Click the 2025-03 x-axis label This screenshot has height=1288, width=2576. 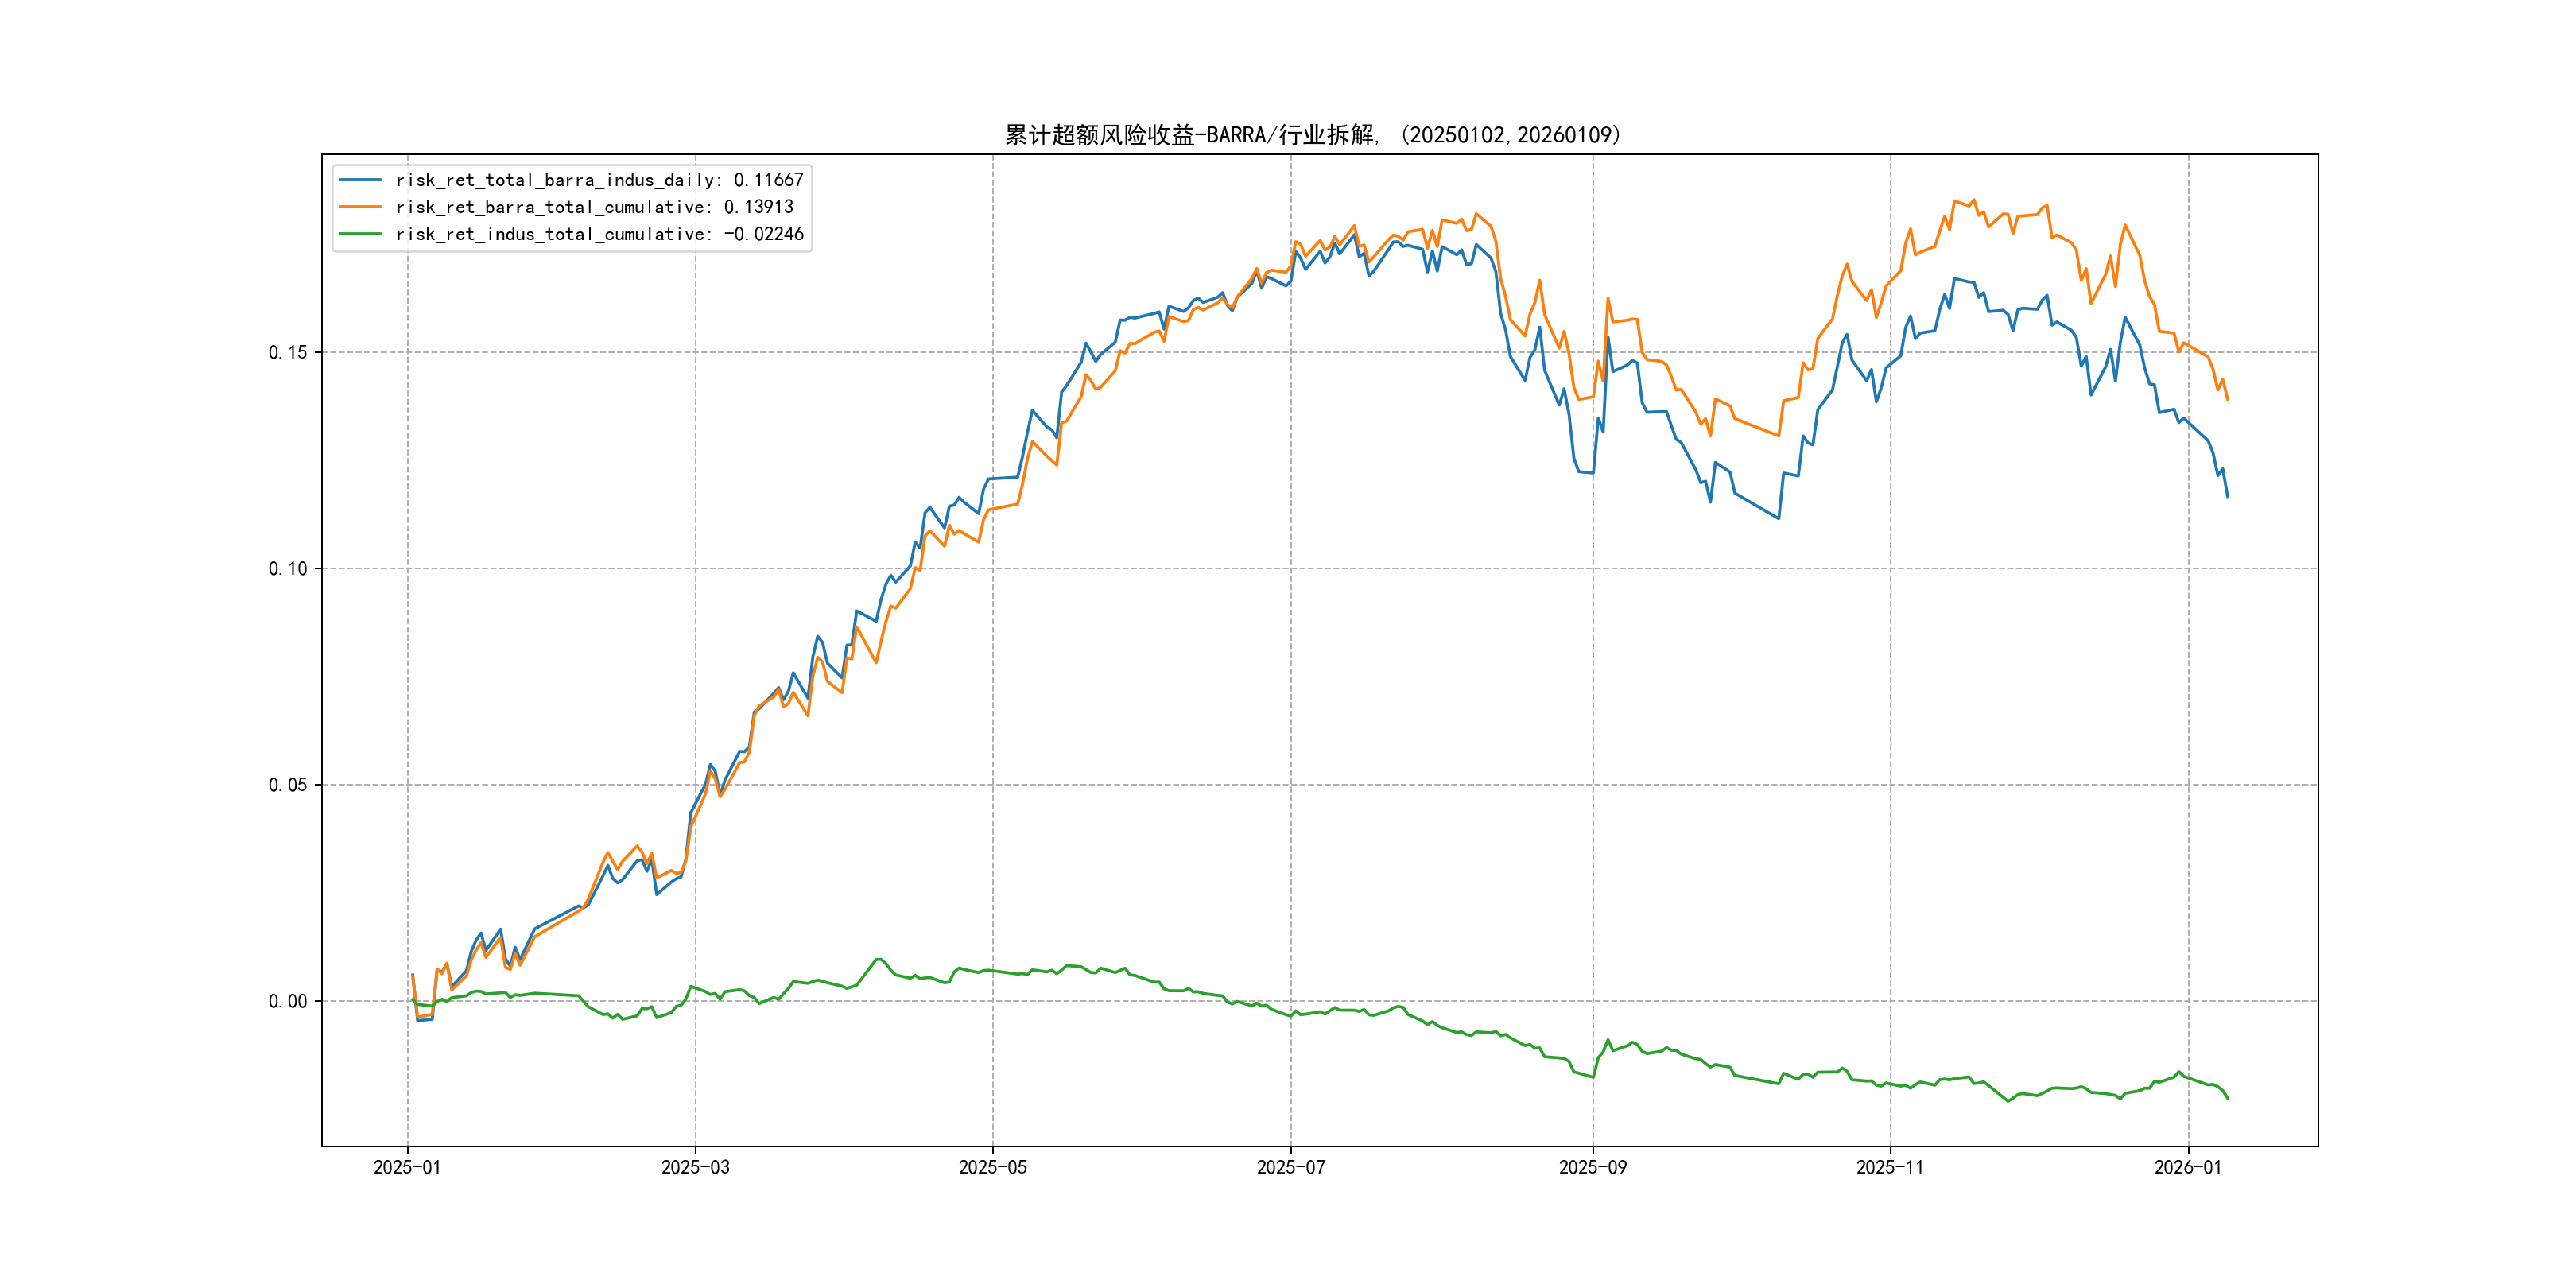click(695, 1167)
